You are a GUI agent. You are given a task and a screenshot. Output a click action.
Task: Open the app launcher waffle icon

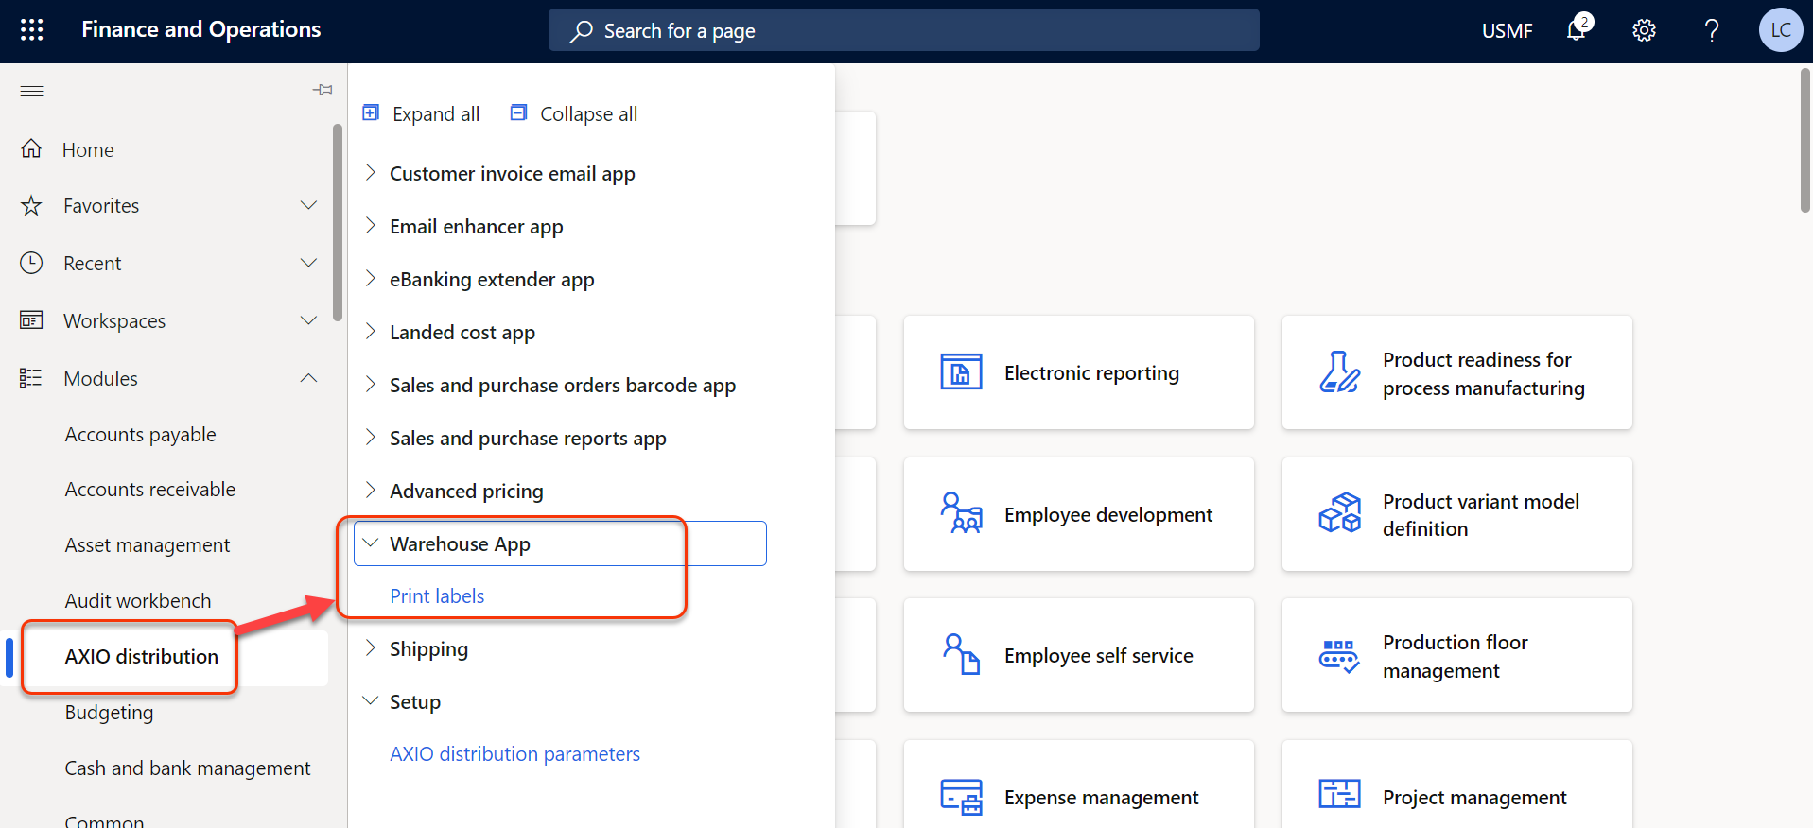(31, 30)
